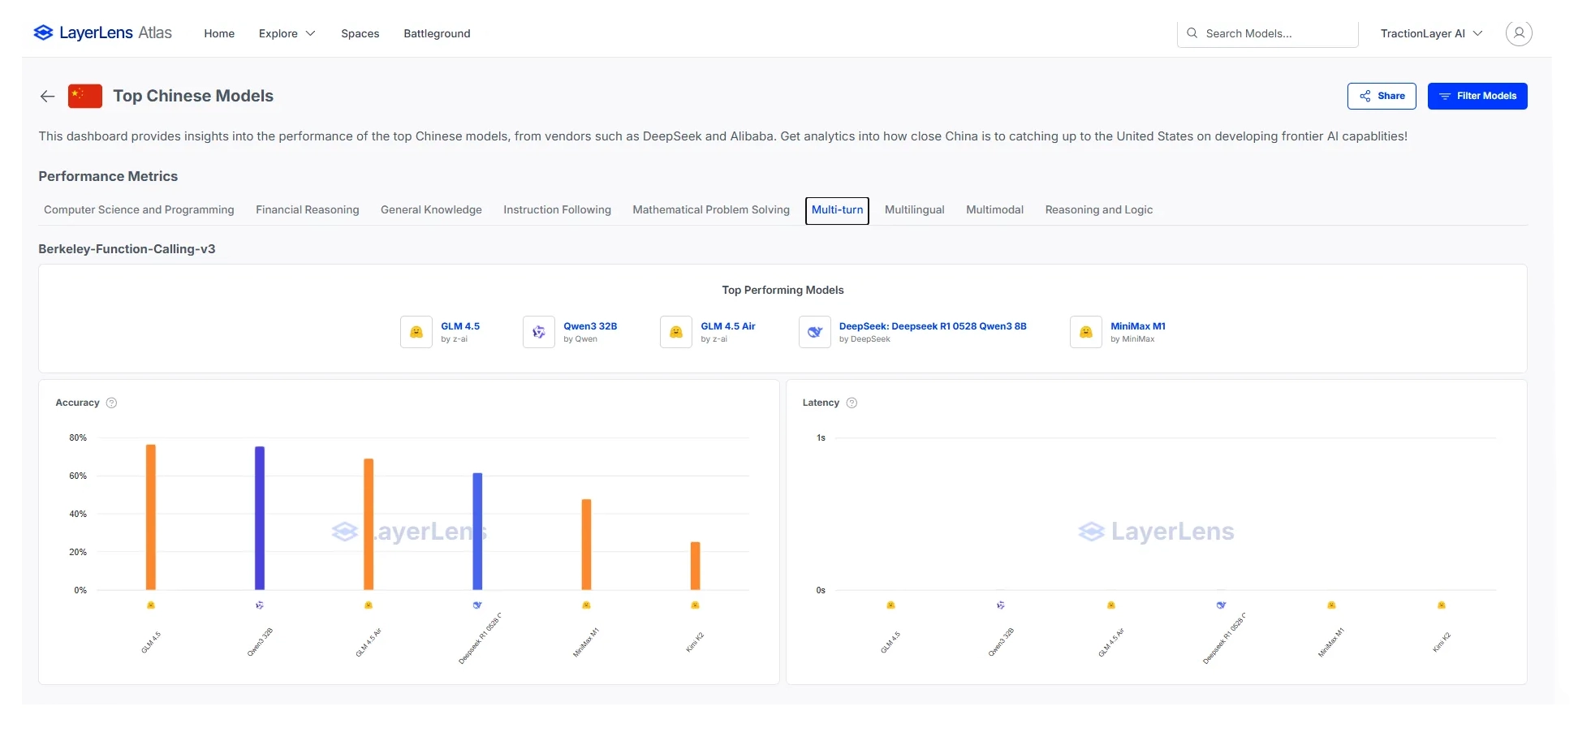This screenshot has height=741, width=1591.
Task: Switch to Reasoning and Logic tab
Action: click(1099, 209)
